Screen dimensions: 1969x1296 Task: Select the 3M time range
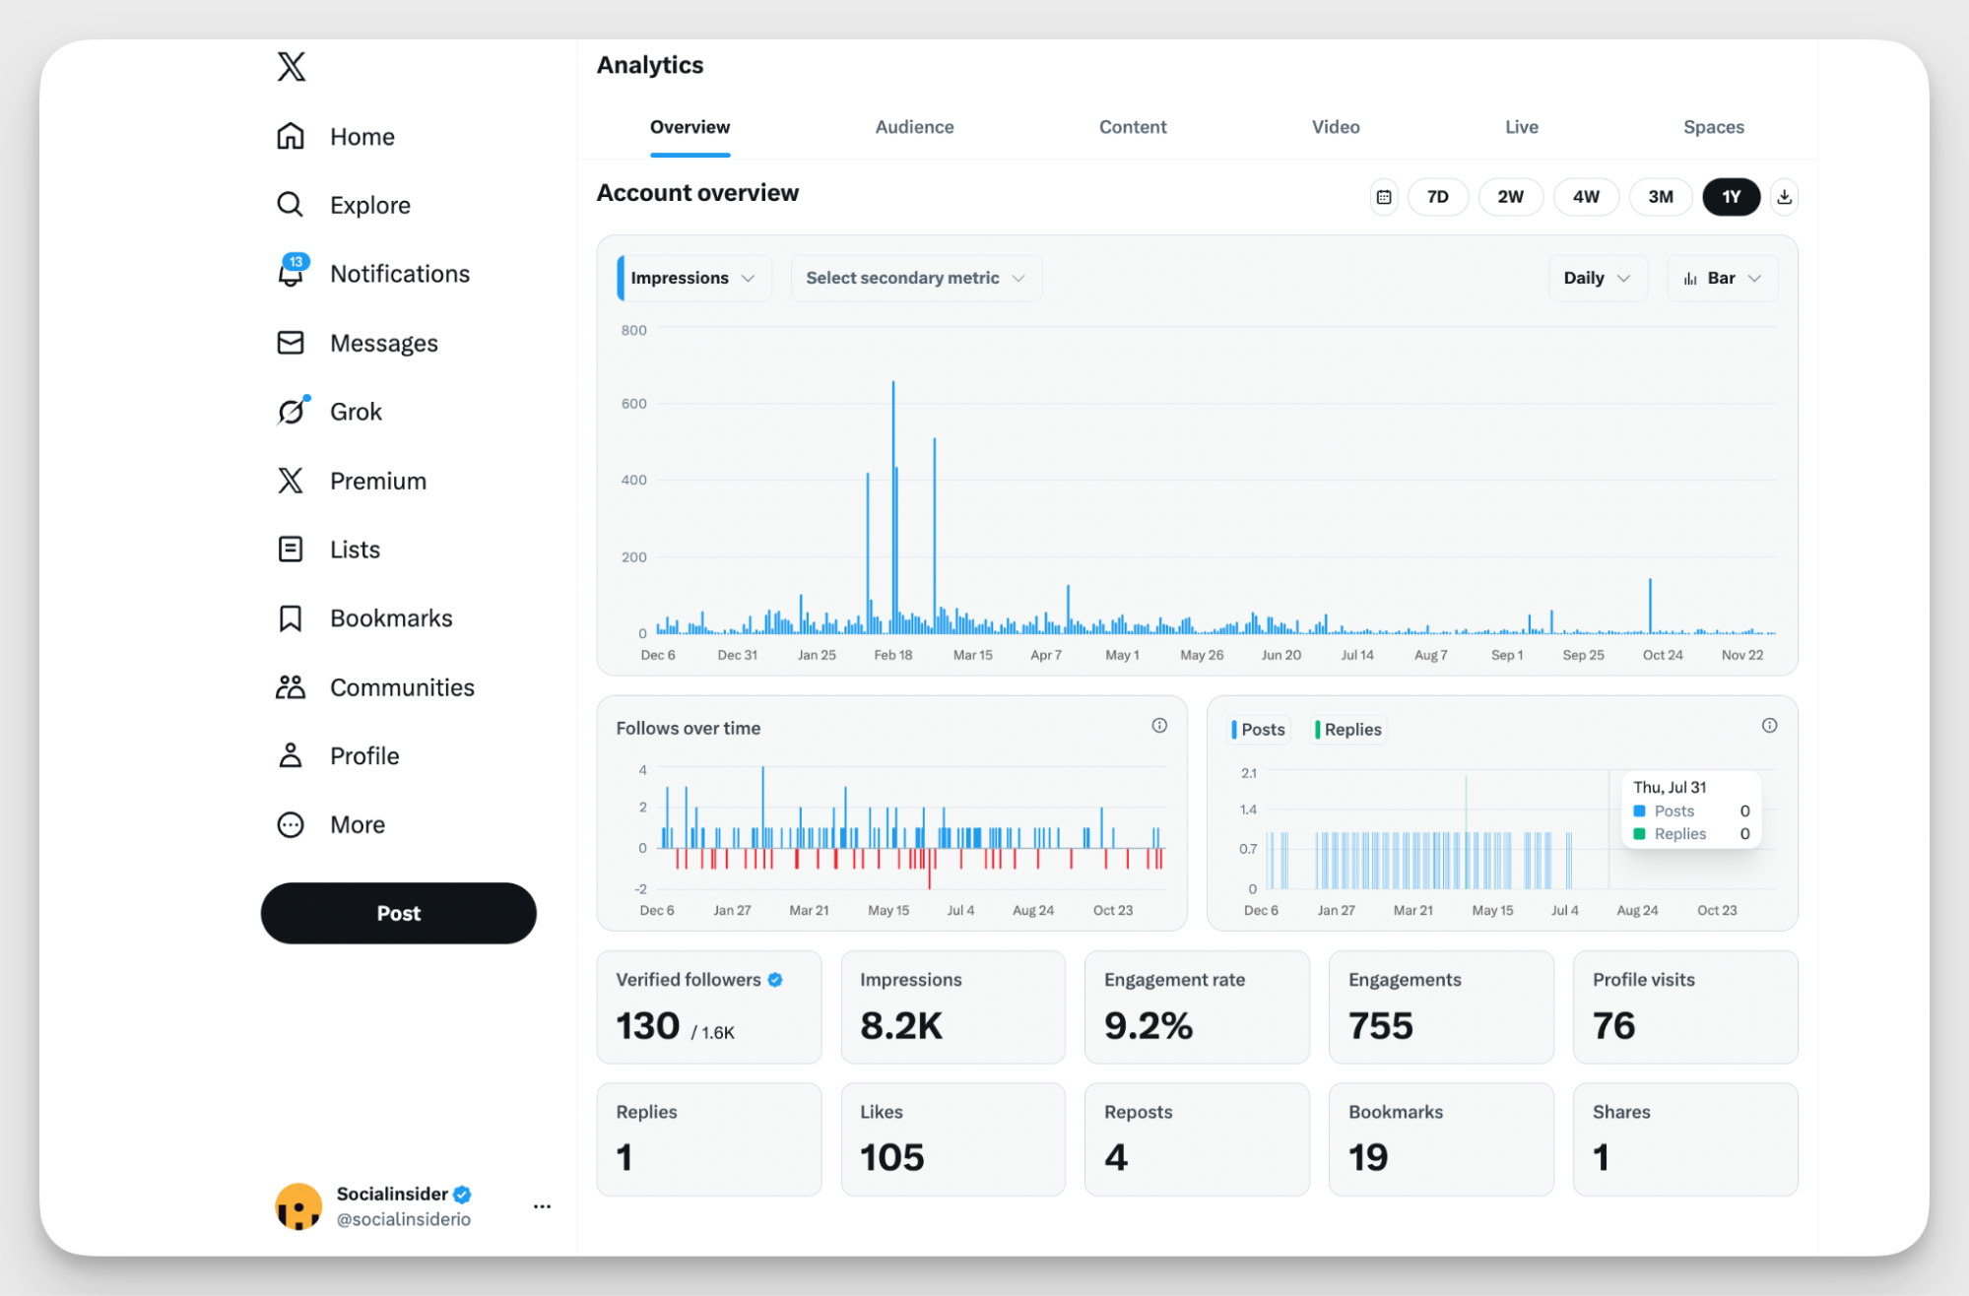pos(1660,197)
